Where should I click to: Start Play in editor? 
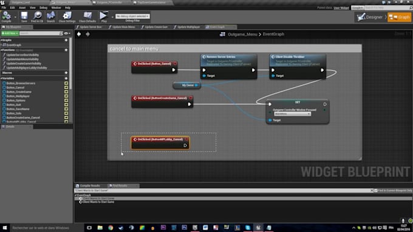click(x=104, y=17)
